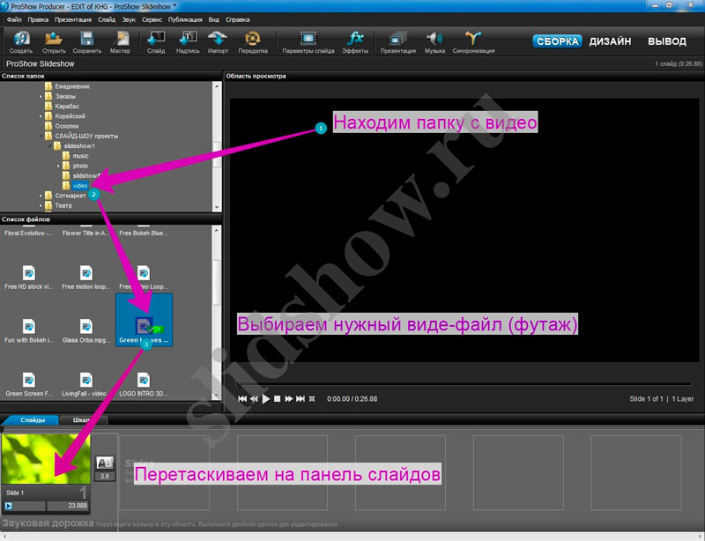Image resolution: width=705 pixels, height=541 pixels.
Task: Open the Файл menu
Action: point(14,19)
